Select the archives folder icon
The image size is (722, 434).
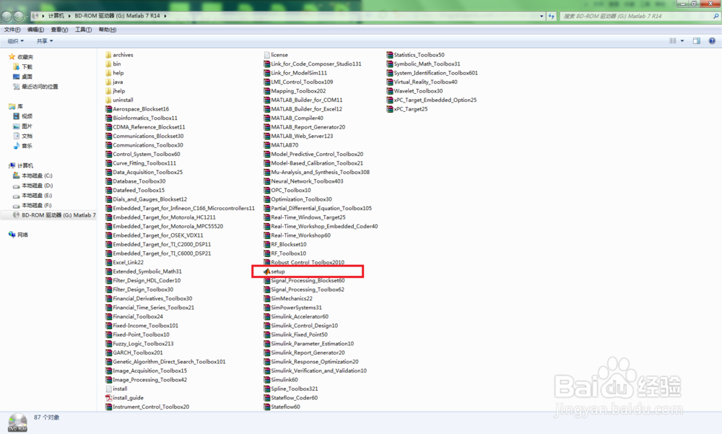pos(109,55)
